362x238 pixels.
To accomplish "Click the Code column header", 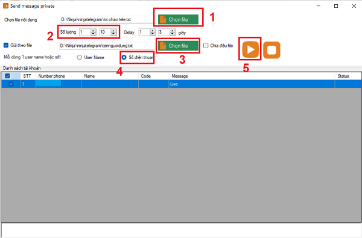I will coord(153,76).
